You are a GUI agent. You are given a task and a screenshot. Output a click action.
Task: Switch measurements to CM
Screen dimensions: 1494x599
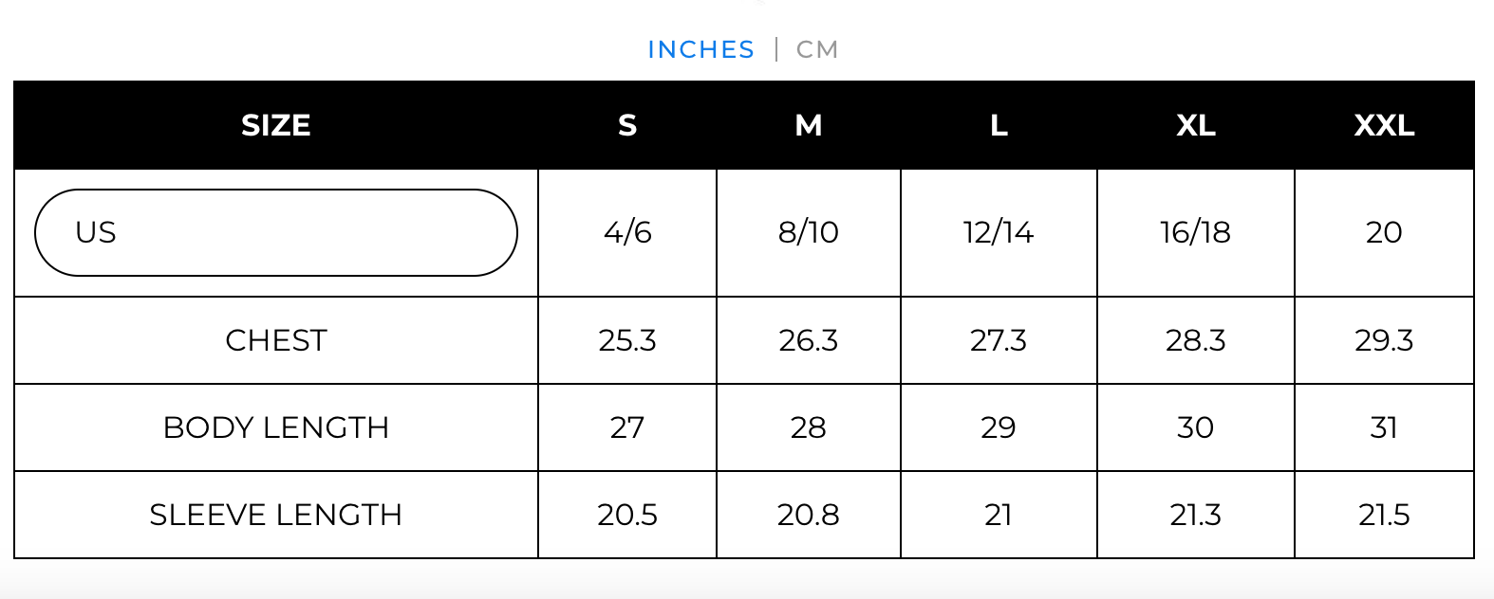[x=816, y=49]
